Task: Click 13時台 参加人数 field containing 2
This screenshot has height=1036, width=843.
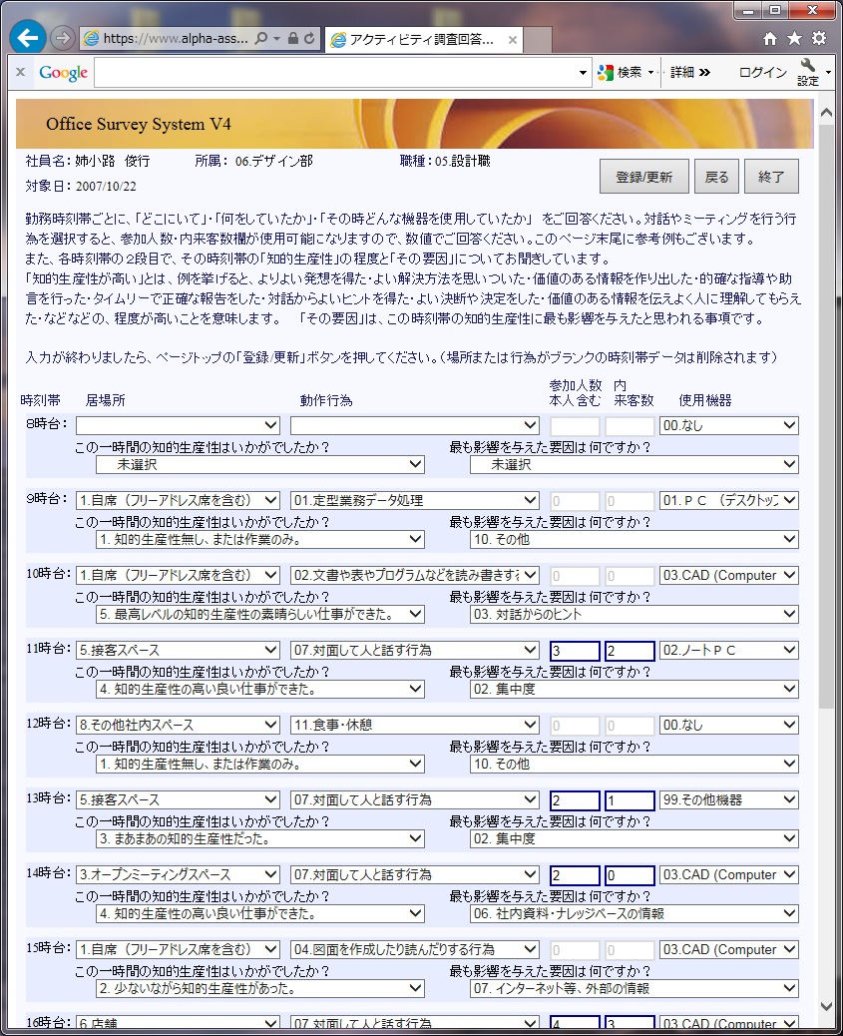Action: coord(575,800)
